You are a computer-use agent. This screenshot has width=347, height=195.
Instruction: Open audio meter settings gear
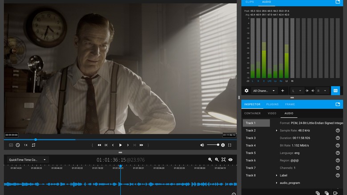tap(246, 91)
